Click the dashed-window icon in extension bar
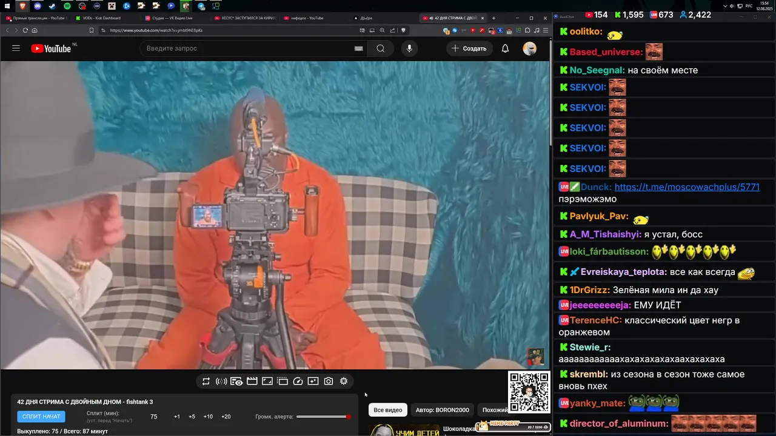Screen dimensions: 776x436 283,381
